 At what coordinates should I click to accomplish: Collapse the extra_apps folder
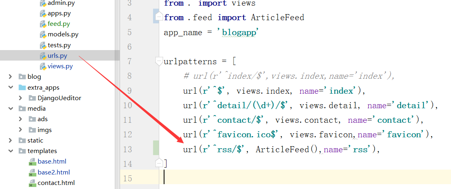point(11,87)
